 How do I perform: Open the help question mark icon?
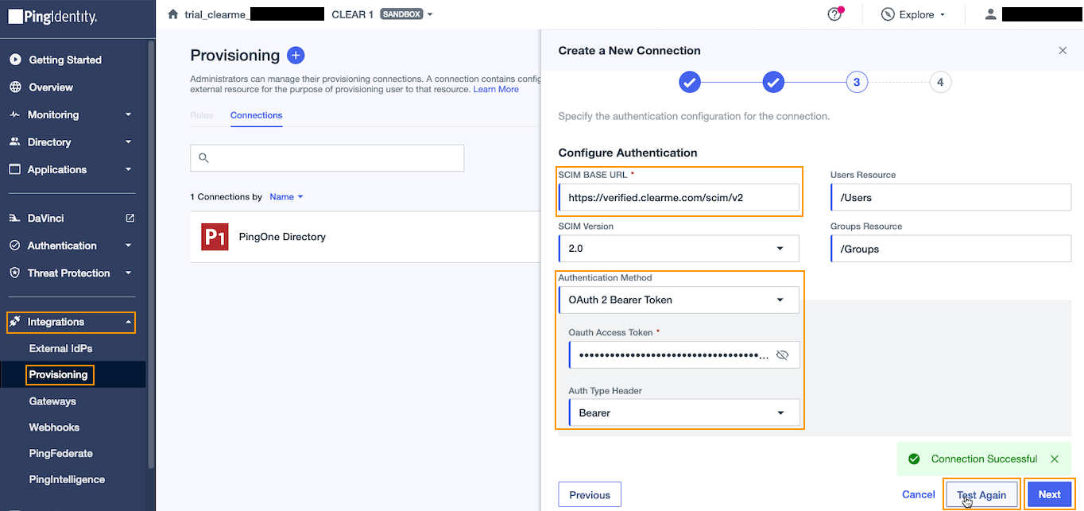pyautogui.click(x=834, y=14)
